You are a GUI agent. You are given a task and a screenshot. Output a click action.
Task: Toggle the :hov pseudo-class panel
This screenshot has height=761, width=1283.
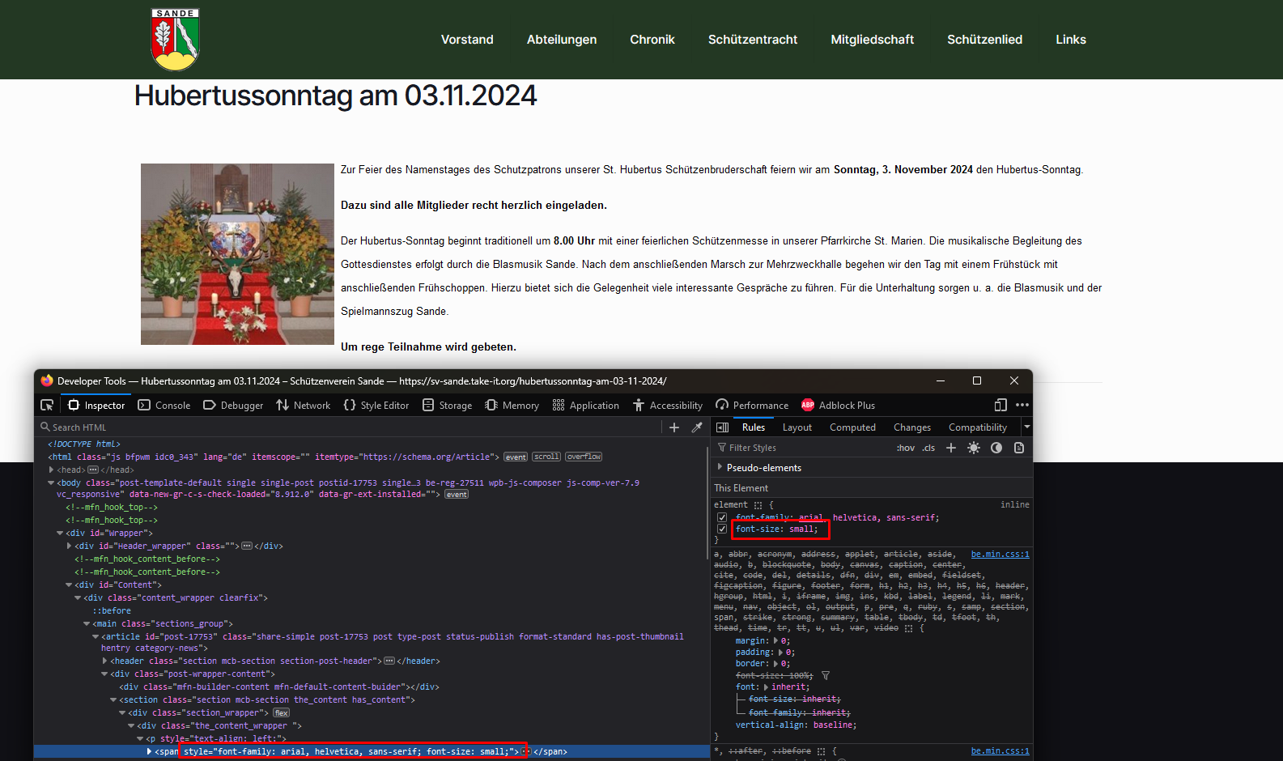pos(906,448)
